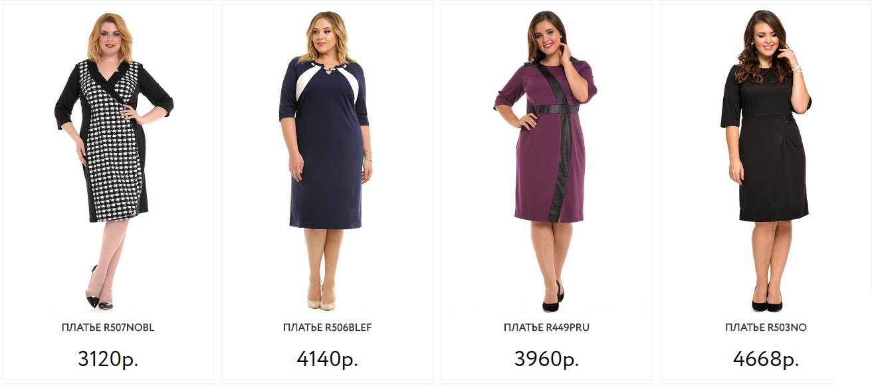The height and width of the screenshot is (386, 874).
Task: Select the 4140р. price label
Action: coord(328,359)
